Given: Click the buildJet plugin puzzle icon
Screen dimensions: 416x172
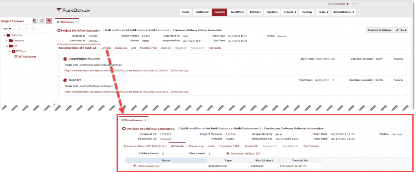Looking at the screenshot, I should point(65,80).
